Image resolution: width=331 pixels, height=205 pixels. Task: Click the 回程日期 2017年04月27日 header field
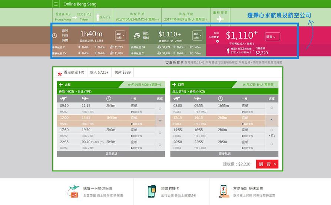186,17
